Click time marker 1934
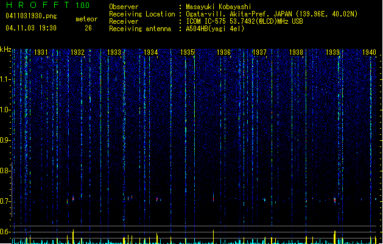The width and height of the screenshot is (383, 244). point(151,52)
